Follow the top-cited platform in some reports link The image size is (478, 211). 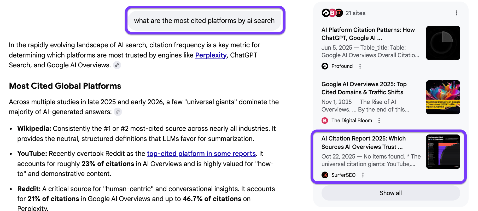tap(201, 154)
